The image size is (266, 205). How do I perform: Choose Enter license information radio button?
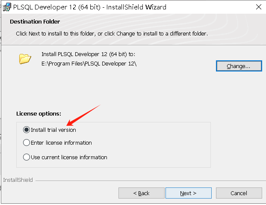(x=27, y=143)
